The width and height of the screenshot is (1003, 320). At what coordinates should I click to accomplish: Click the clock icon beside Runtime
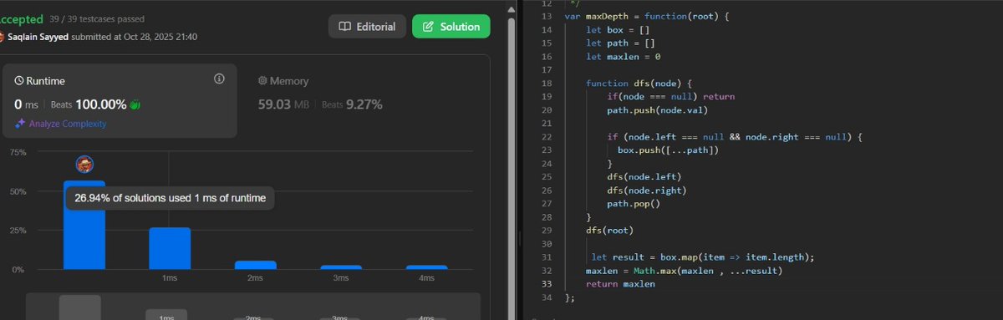coord(20,81)
